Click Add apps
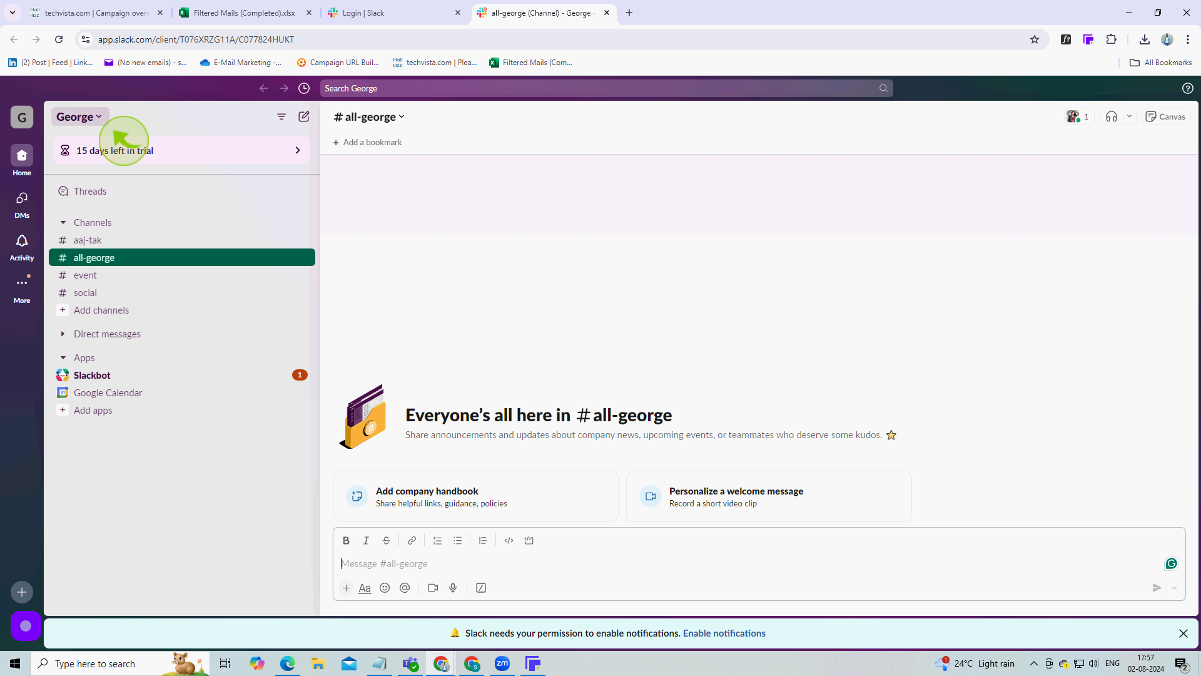Image resolution: width=1201 pixels, height=676 pixels. pyautogui.click(x=181, y=411)
